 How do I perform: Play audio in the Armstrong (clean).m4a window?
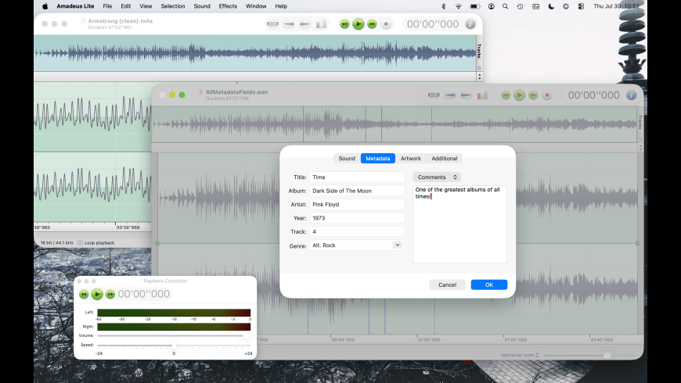click(x=359, y=24)
